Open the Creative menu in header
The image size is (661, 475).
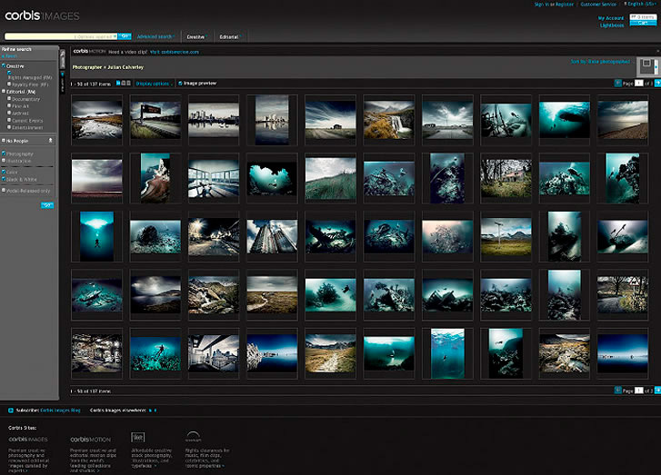pos(197,36)
